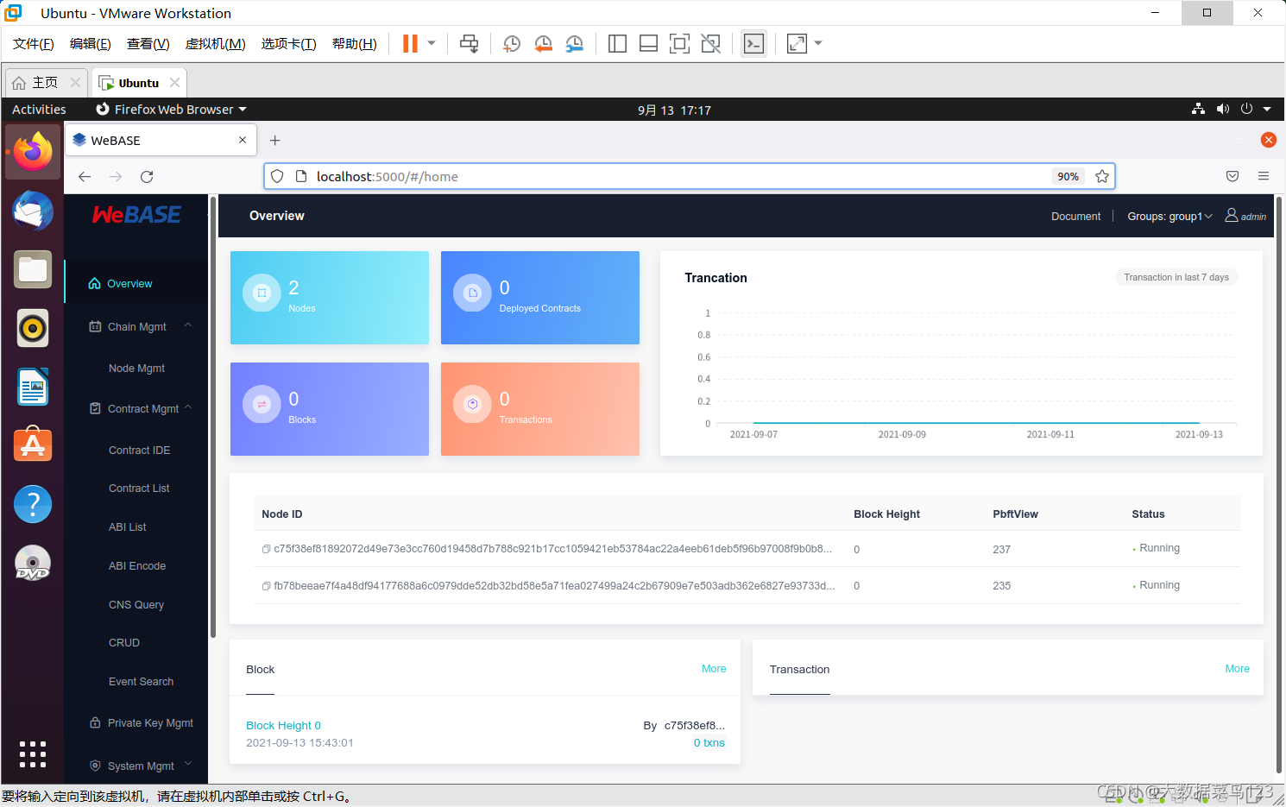Click the send Ctrl+Alt+Del icon

point(469,43)
